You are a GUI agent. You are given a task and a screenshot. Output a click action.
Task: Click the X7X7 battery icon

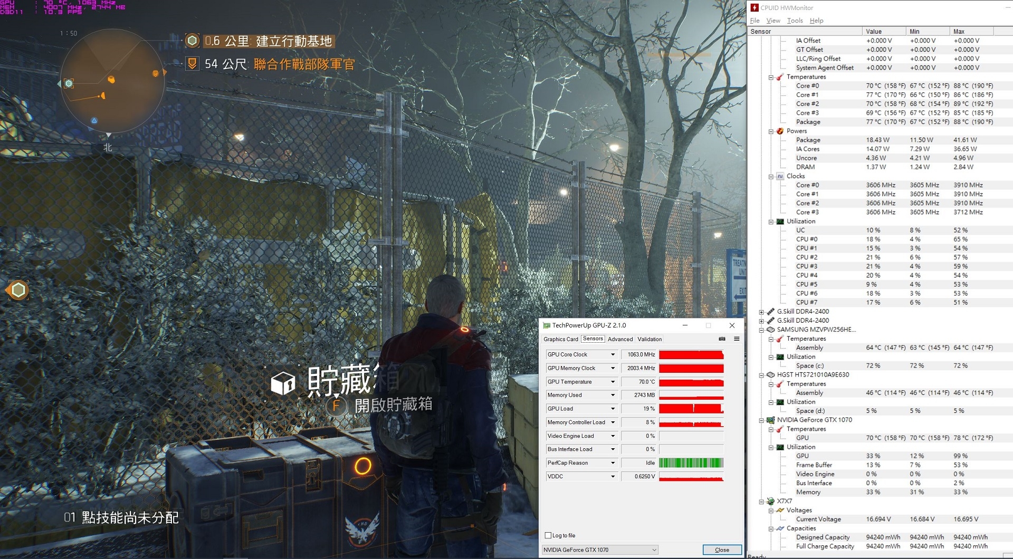click(770, 501)
